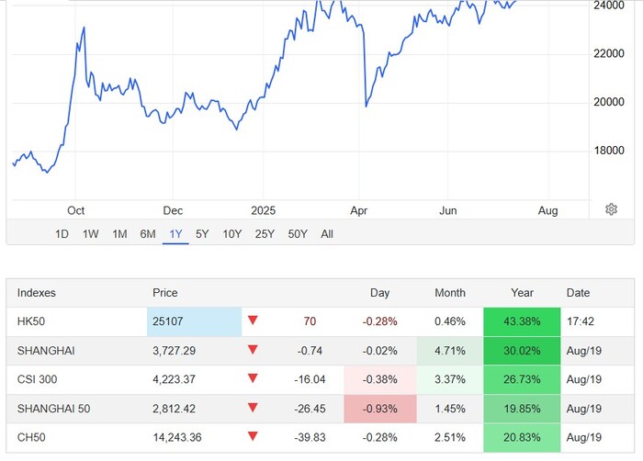Screen dimensions: 643x461
Task: Click red down arrow in CSI 300 row
Action: coord(253,378)
